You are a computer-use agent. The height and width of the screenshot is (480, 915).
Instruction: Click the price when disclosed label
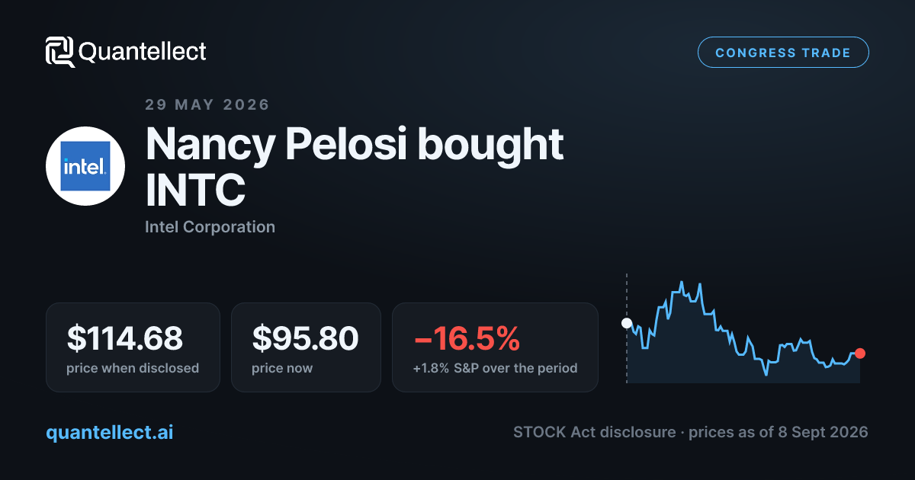[x=133, y=368]
